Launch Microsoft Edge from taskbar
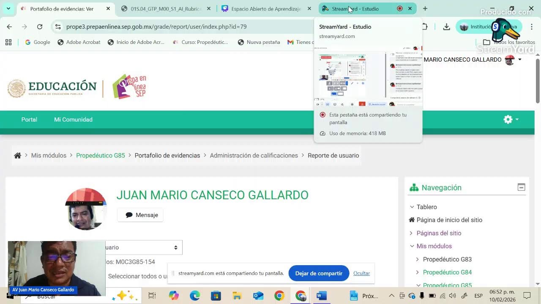This screenshot has width=541, height=304. pyautogui.click(x=195, y=296)
